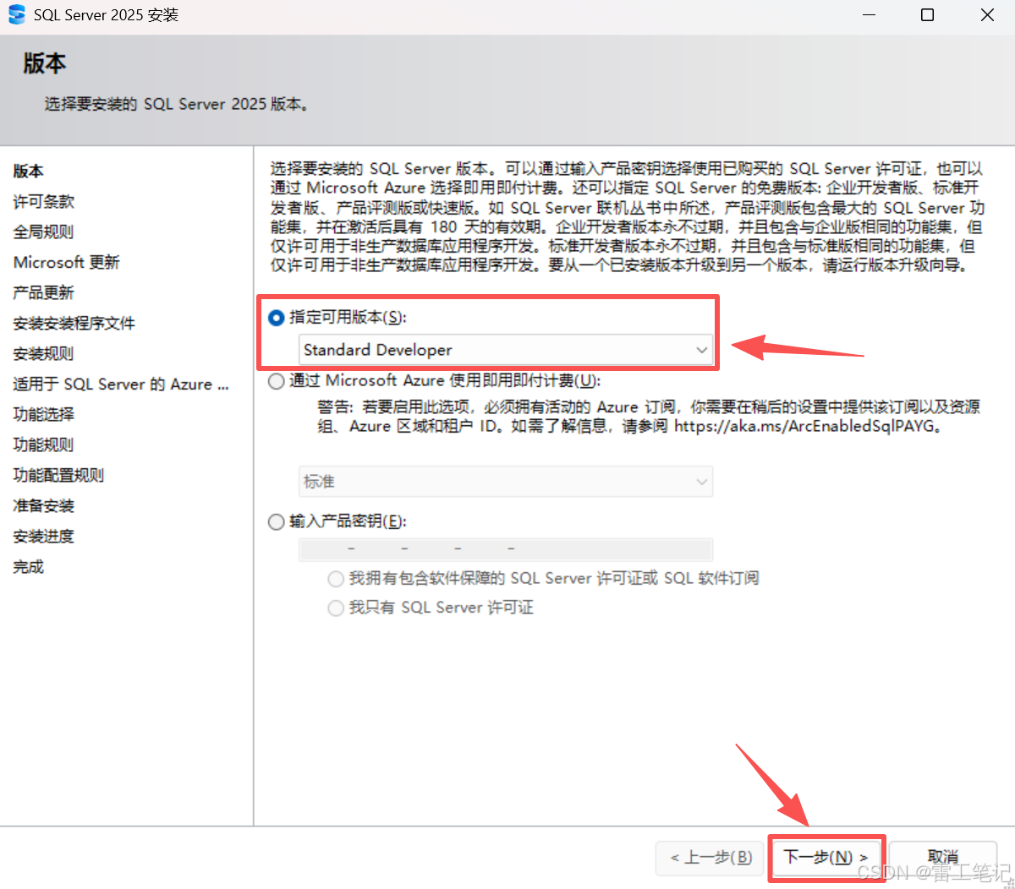Close the SQL Server 2025 安装 window

point(986,15)
